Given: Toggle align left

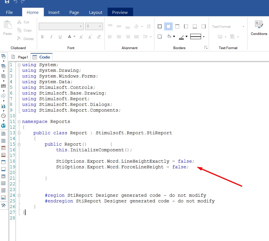Looking at the screenshot, I should 110,37.
